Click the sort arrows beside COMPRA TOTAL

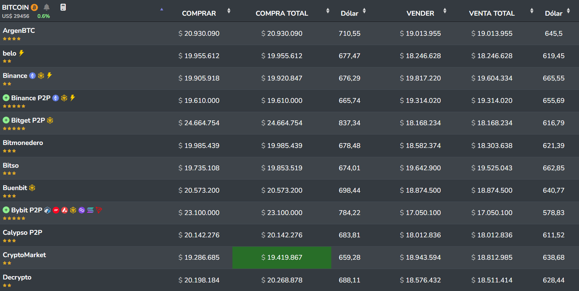tap(328, 11)
